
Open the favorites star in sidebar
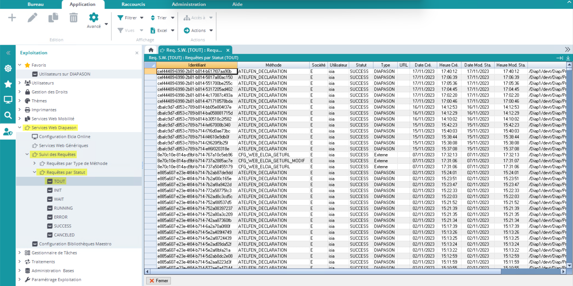(8, 84)
